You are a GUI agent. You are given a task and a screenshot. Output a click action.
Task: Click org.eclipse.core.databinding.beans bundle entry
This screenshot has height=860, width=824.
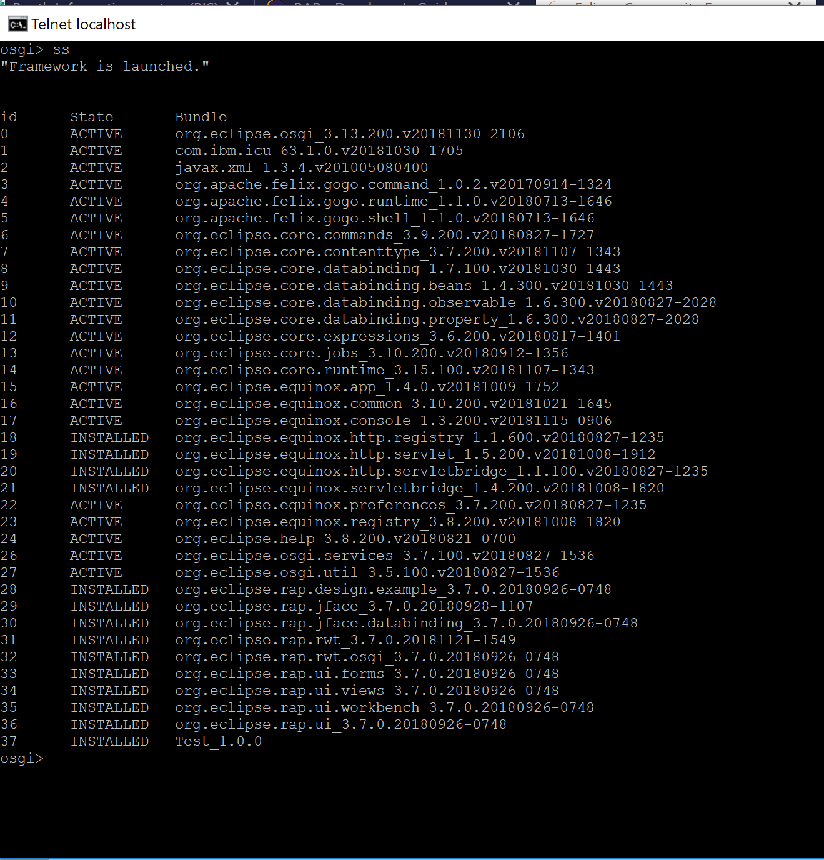pos(424,286)
